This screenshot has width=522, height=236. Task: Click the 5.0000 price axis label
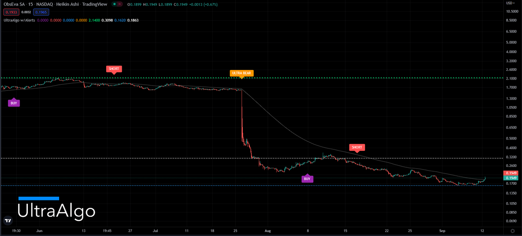tap(511, 43)
